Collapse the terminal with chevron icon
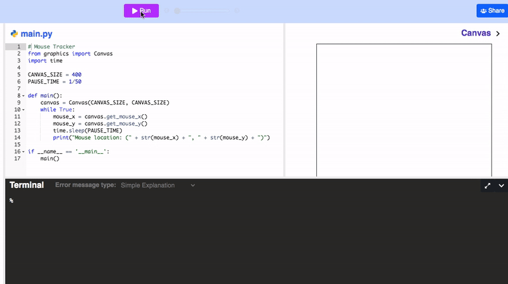508x284 pixels. [x=501, y=186]
